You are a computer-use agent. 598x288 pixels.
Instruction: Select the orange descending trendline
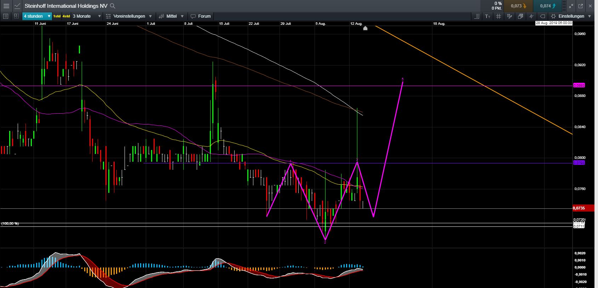[x=474, y=80]
